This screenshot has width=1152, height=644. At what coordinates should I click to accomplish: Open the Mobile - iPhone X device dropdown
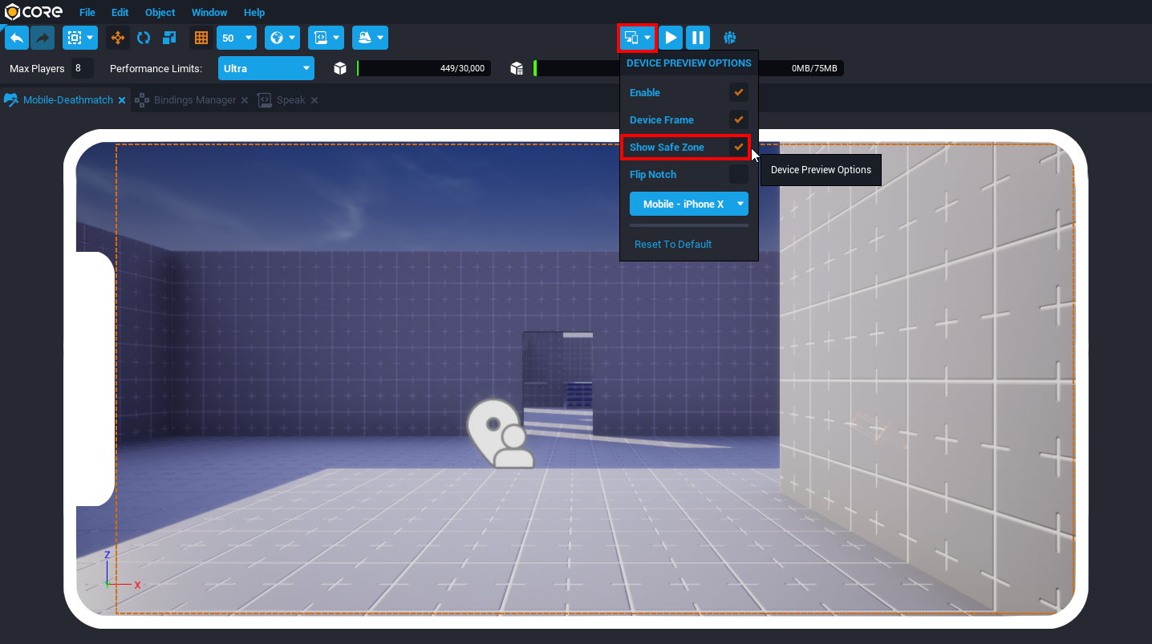[x=688, y=204]
